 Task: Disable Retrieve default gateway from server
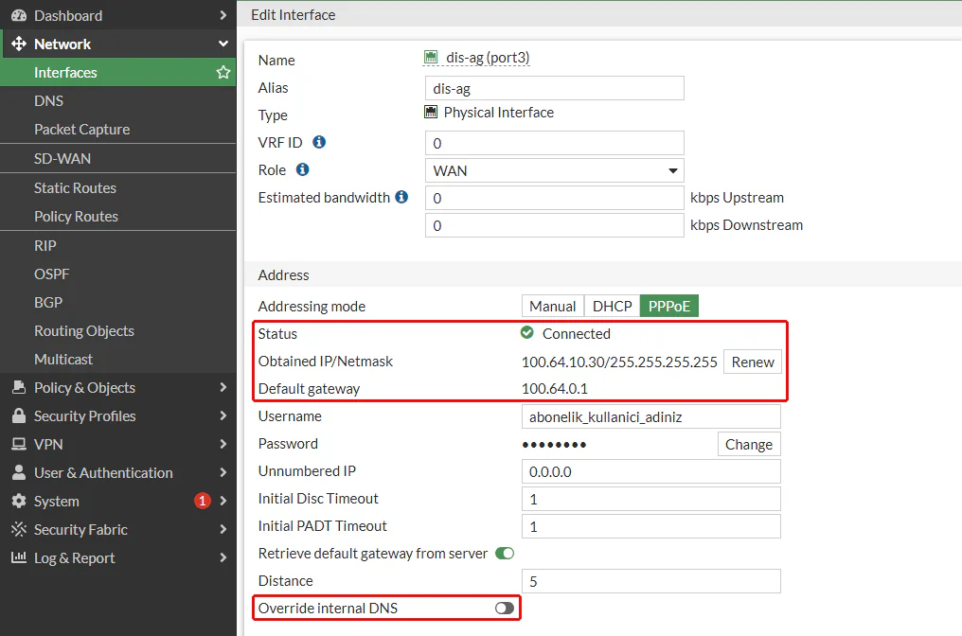505,554
